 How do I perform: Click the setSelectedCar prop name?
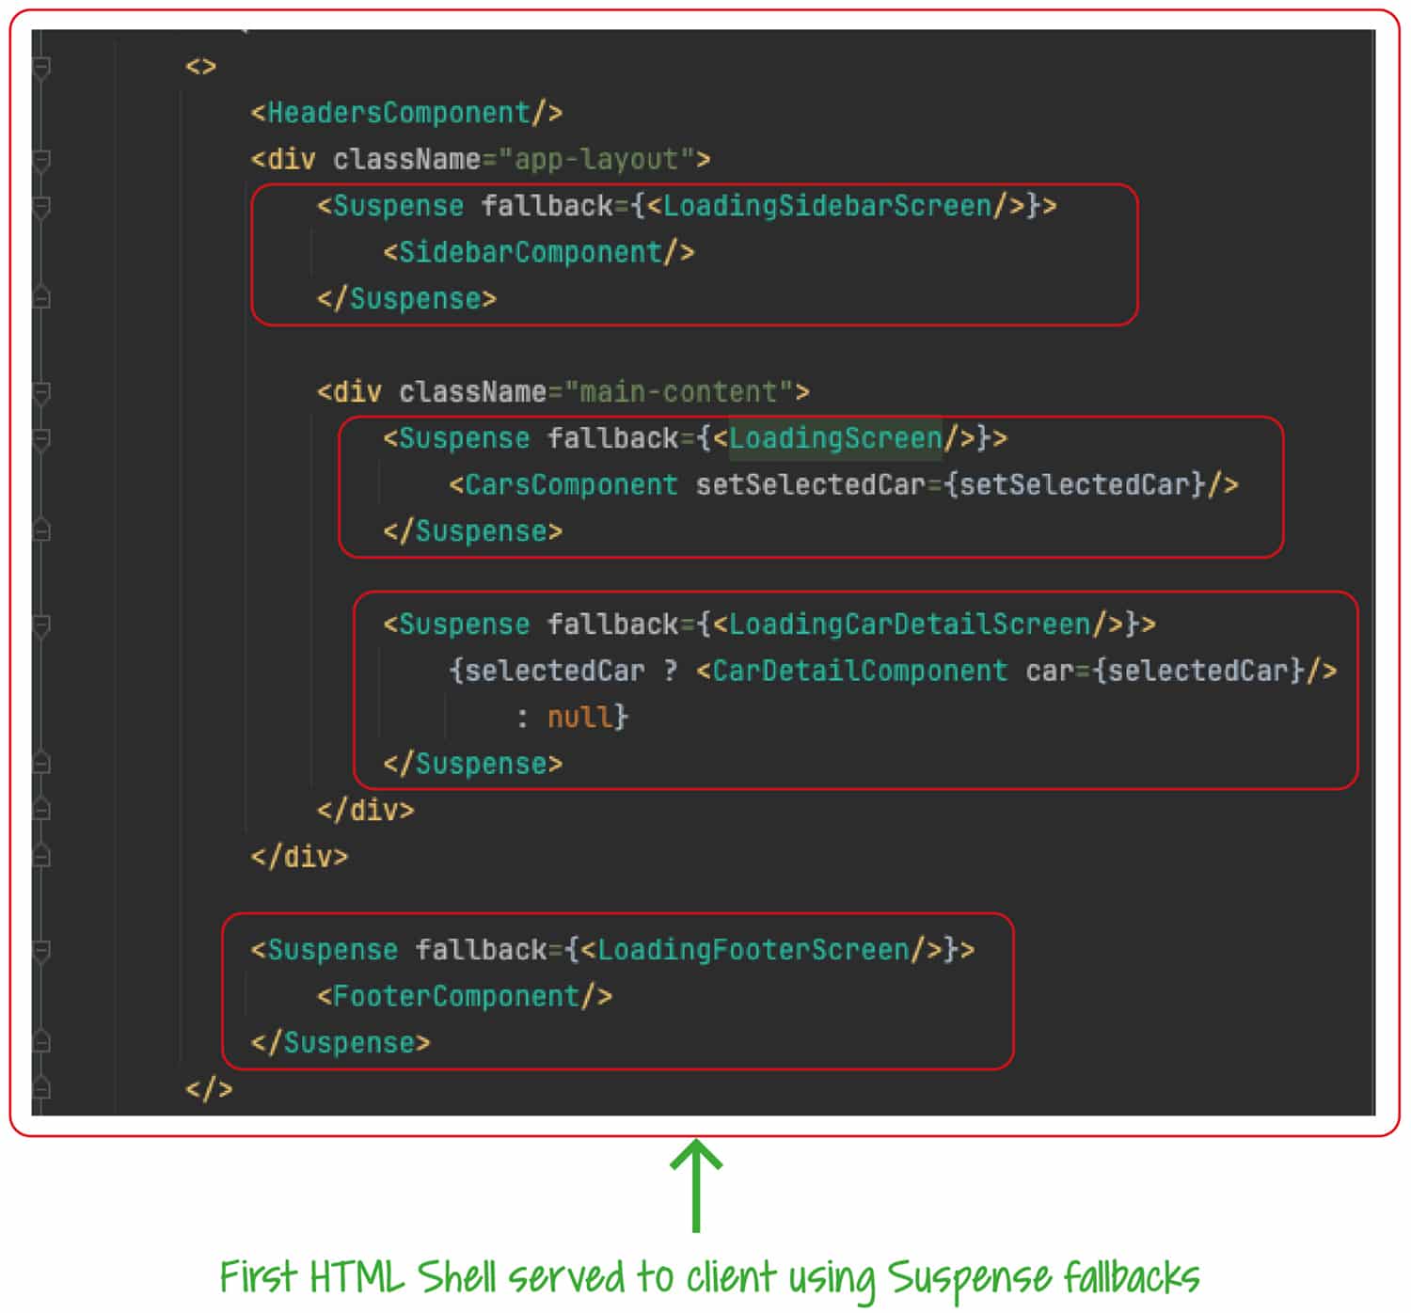(810, 485)
